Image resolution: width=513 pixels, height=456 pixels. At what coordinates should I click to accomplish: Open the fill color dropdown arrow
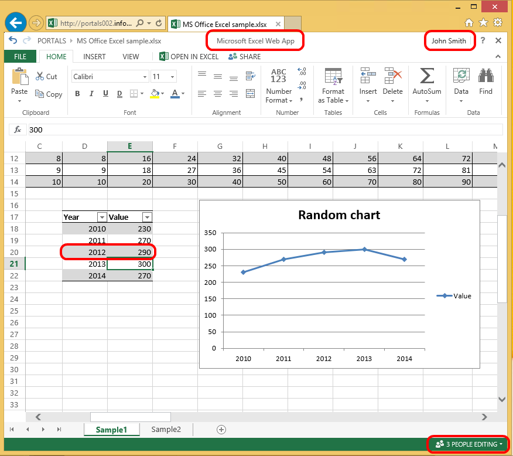(162, 94)
